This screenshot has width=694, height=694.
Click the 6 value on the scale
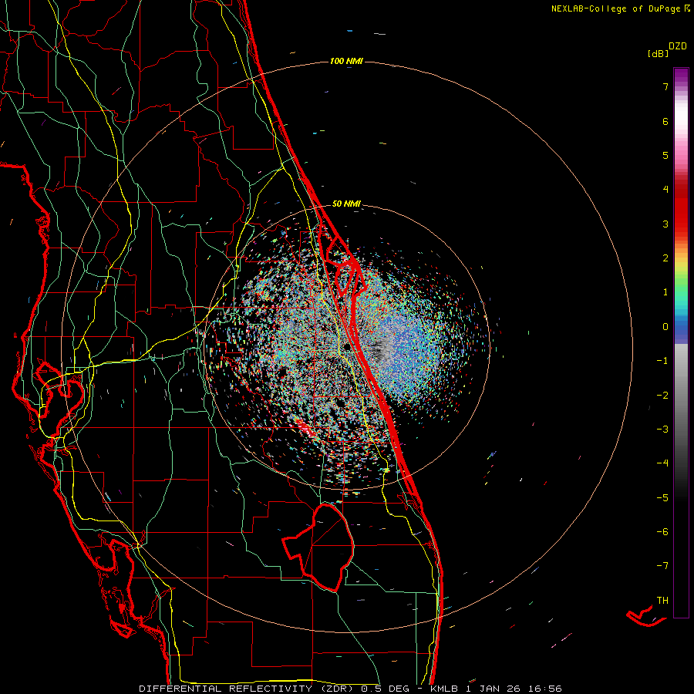(x=665, y=121)
